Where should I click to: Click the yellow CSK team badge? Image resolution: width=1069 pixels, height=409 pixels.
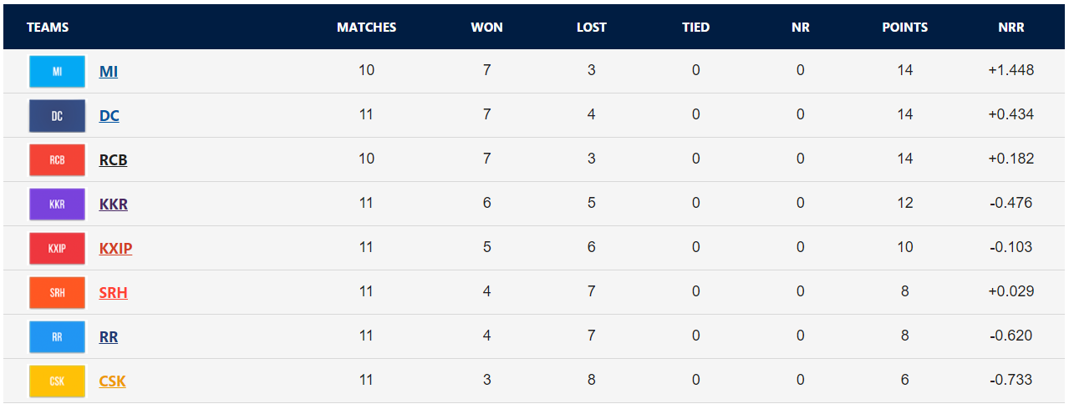[57, 381]
